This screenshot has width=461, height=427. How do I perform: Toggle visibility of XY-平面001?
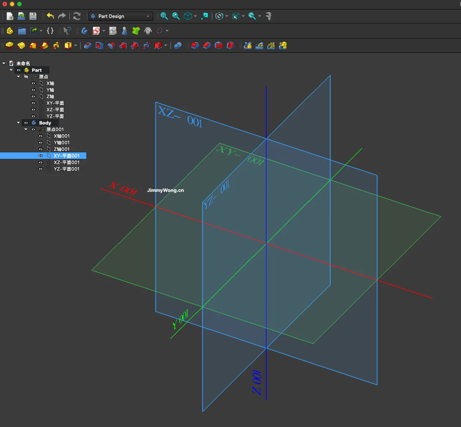41,156
